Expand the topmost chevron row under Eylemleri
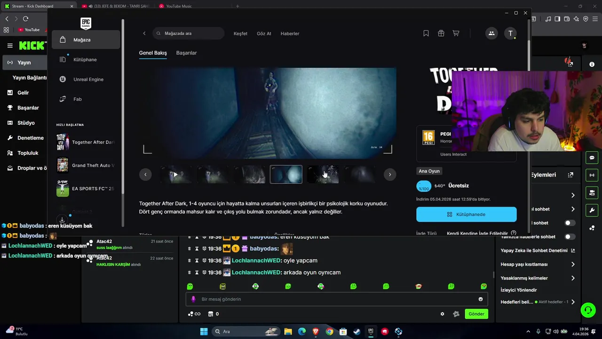Screen dimensions: 602x339 (x=573, y=195)
